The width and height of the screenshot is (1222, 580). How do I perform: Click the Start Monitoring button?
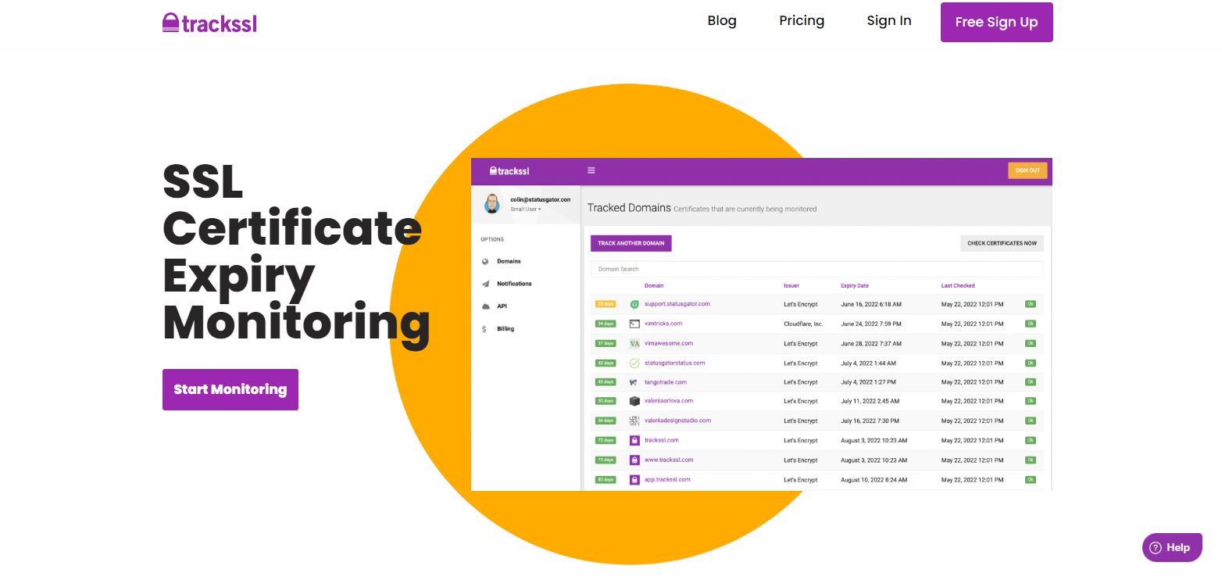pyautogui.click(x=230, y=389)
